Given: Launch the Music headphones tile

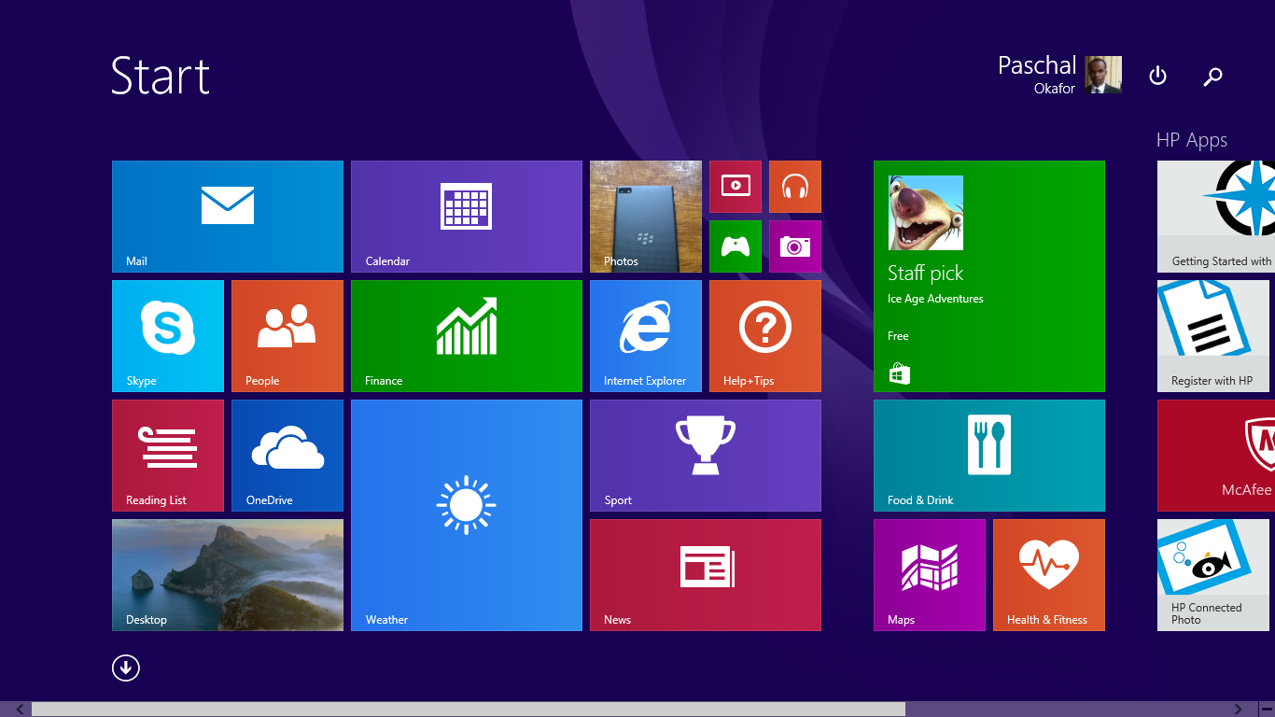Looking at the screenshot, I should point(795,187).
